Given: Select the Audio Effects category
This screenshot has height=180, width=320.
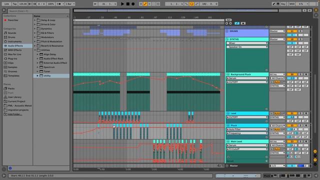Looking at the screenshot, I should pyautogui.click(x=15, y=45).
